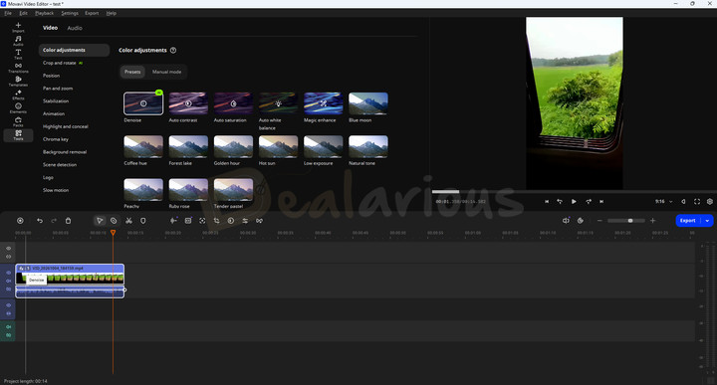Apply the Golden hour preset thumbnail

click(233, 146)
